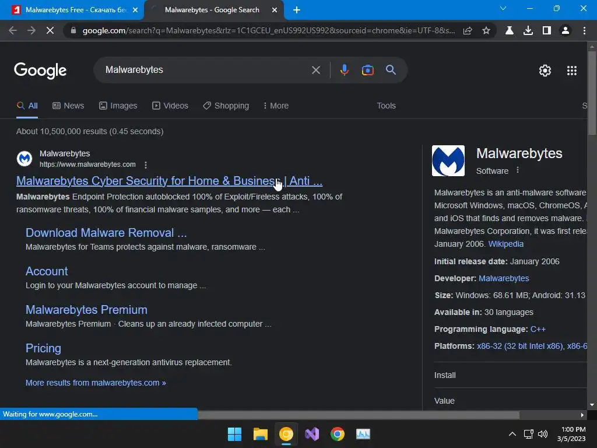Submit search with the magnifier icon
597x448 pixels.
391,70
